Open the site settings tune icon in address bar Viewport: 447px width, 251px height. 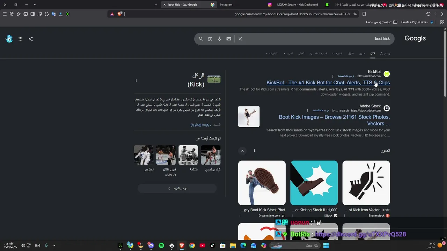[355, 14]
